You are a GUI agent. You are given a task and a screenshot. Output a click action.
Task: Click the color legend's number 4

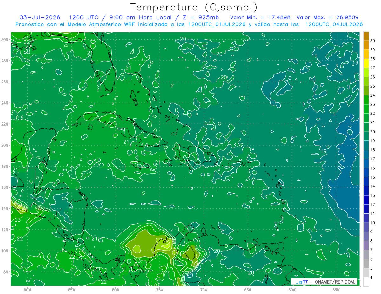[371, 278]
